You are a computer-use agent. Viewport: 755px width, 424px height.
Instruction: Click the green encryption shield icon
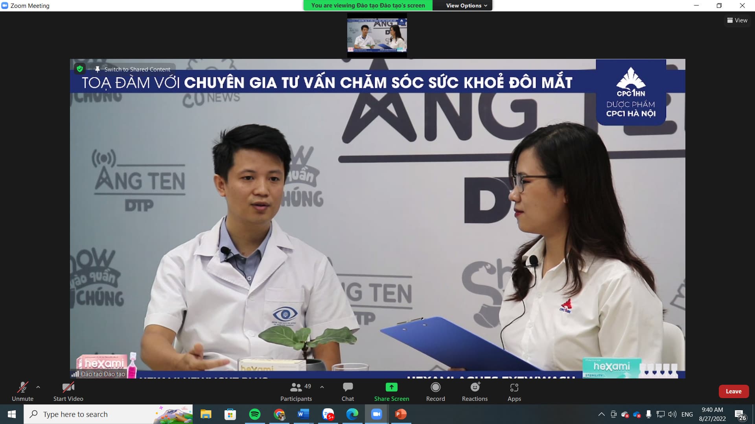[x=80, y=69]
